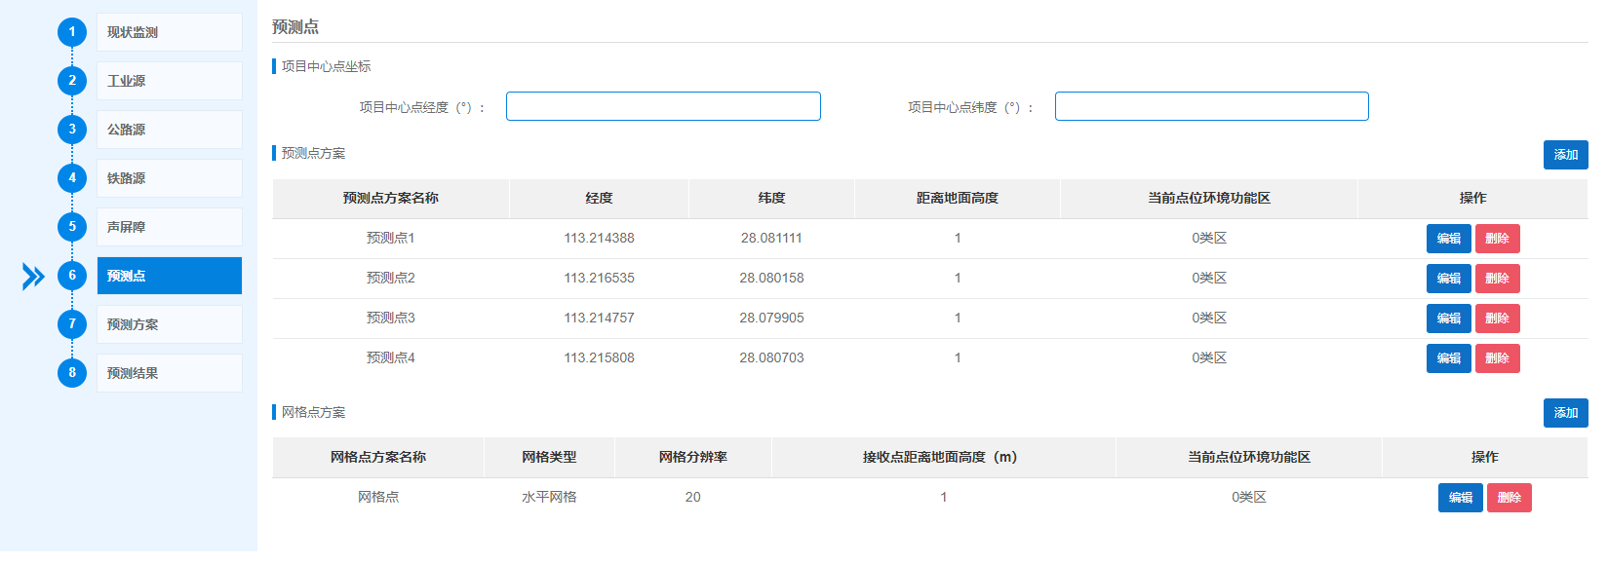
Task: Edit the 预测点3 row
Action: 1448,319
